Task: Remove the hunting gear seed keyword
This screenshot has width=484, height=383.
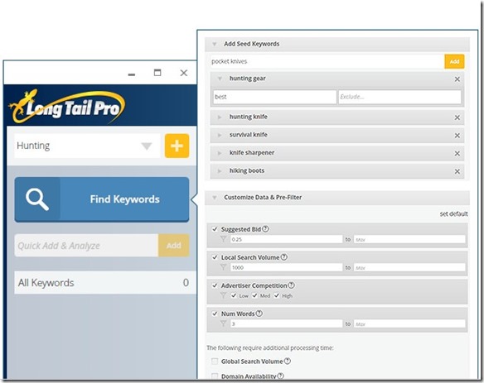Action: tap(457, 79)
